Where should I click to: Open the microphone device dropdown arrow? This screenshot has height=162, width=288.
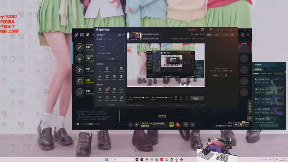point(132,98)
